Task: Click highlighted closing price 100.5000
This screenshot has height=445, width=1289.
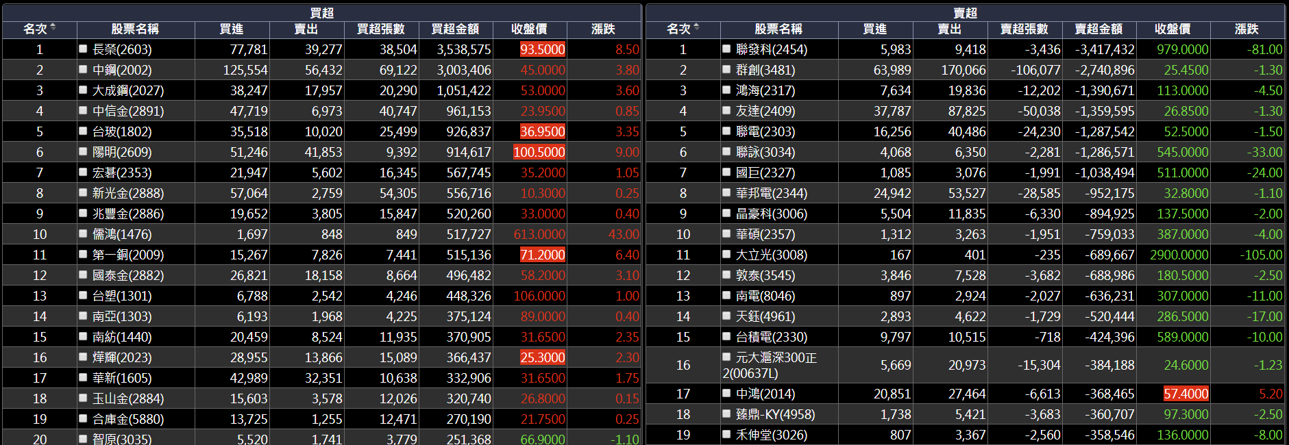Action: [x=539, y=152]
